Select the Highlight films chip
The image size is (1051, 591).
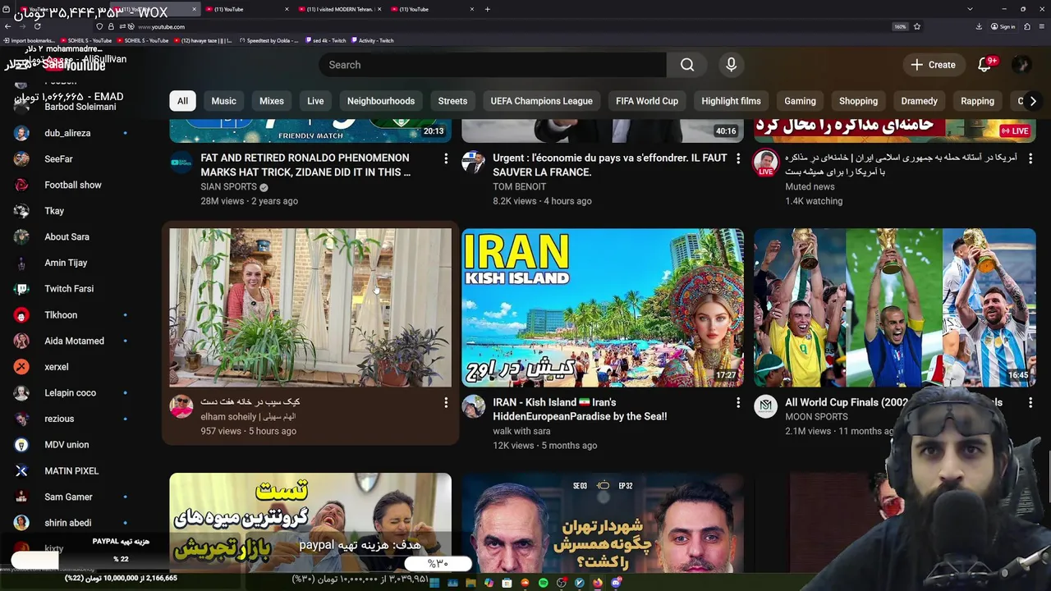[x=731, y=101]
